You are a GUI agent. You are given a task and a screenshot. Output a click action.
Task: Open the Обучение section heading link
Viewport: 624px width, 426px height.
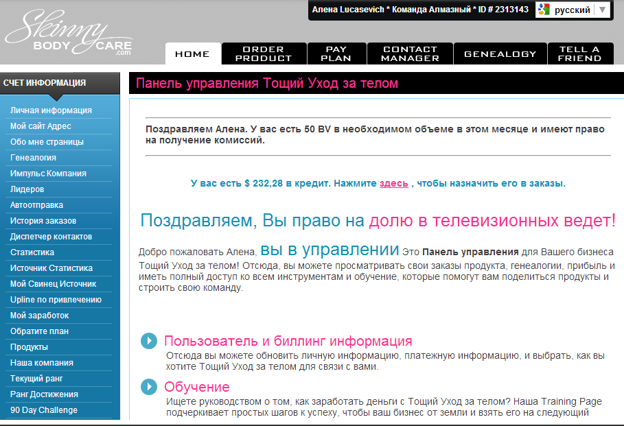pos(197,387)
